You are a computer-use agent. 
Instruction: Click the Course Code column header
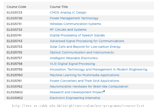(x=17, y=7)
